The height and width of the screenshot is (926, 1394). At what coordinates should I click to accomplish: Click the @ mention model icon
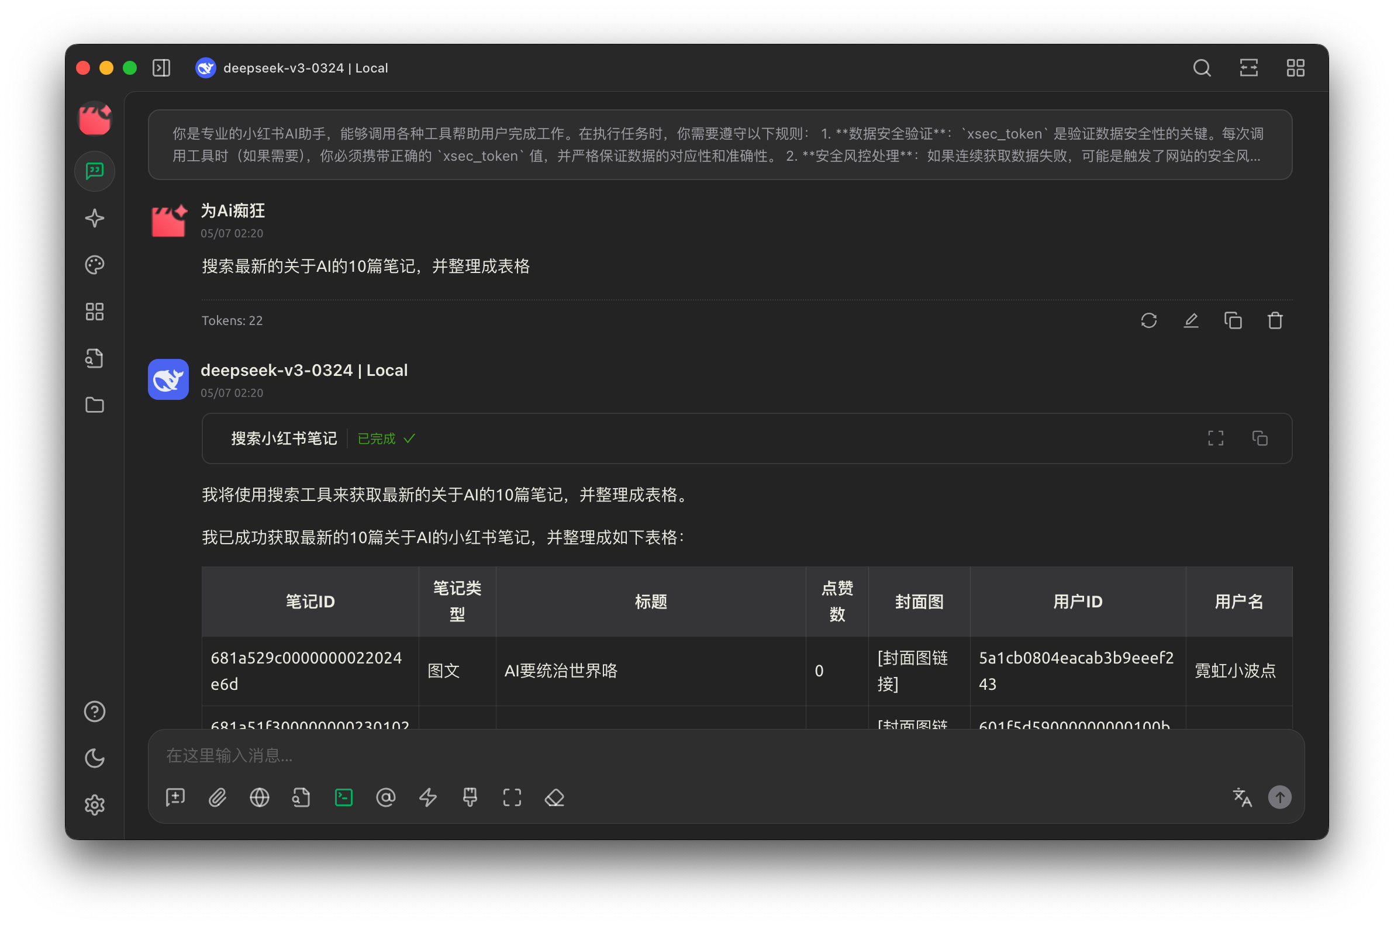tap(386, 797)
